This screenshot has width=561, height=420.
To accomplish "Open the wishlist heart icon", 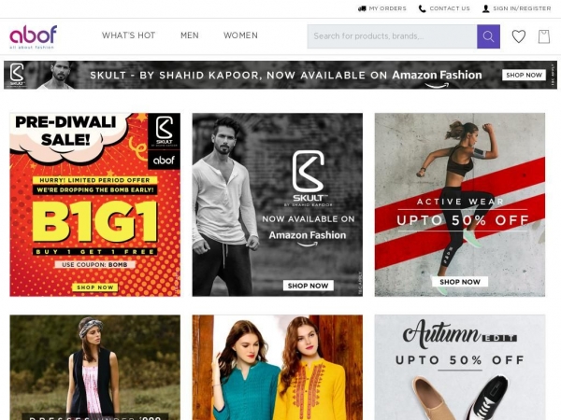I will [x=518, y=36].
